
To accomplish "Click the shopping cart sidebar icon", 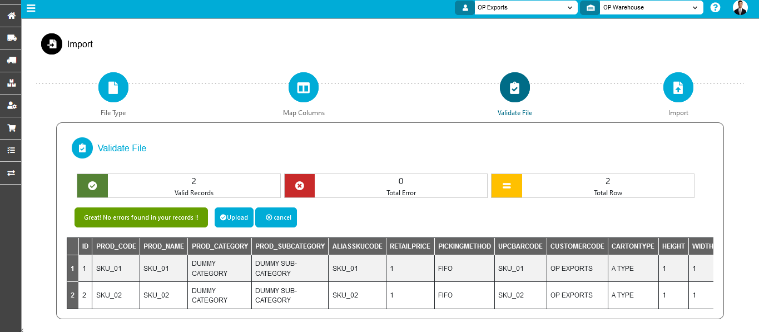I will pos(11,128).
